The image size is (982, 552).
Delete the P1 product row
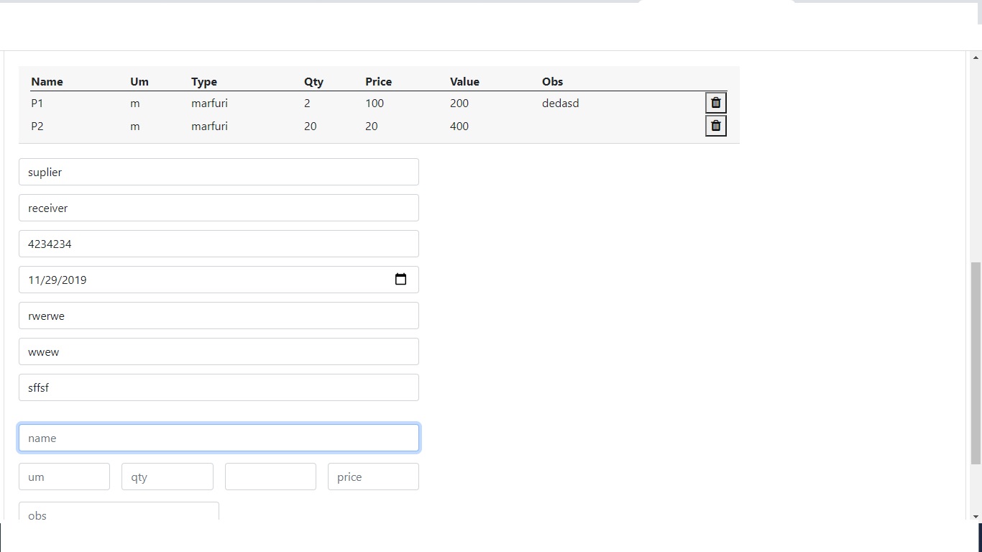point(715,102)
